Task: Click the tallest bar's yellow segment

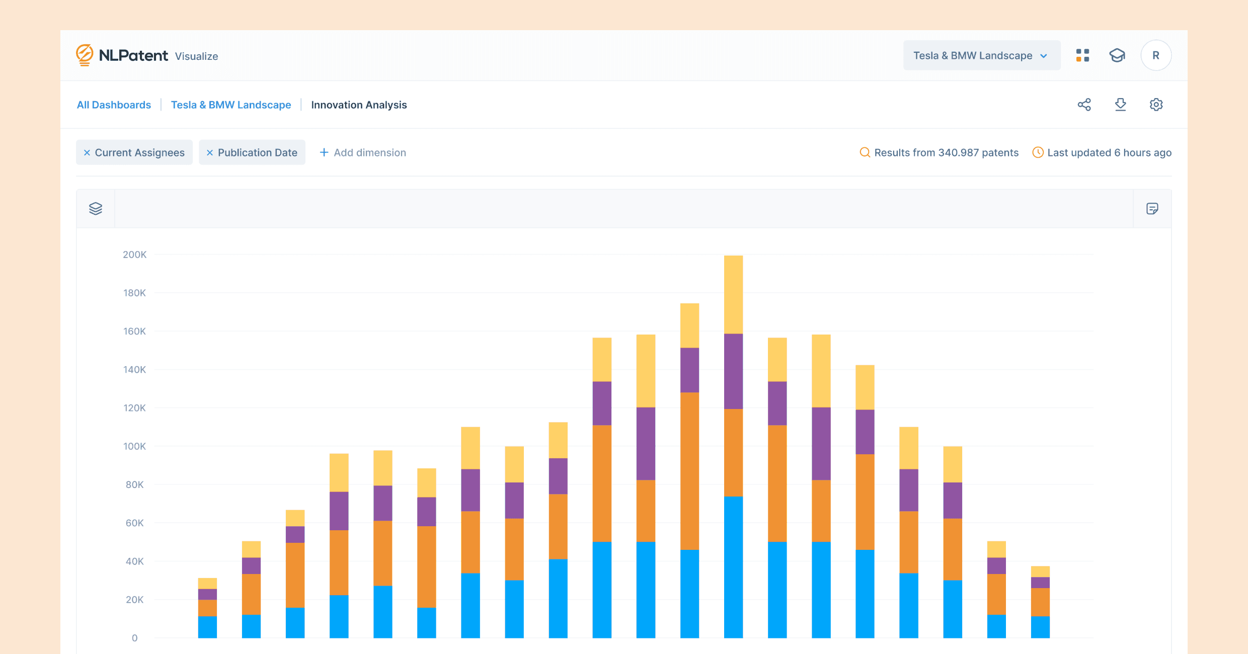Action: pos(733,294)
